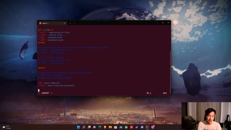Close the bash terminal tab
This screenshot has width=231, height=130.
point(65,23)
